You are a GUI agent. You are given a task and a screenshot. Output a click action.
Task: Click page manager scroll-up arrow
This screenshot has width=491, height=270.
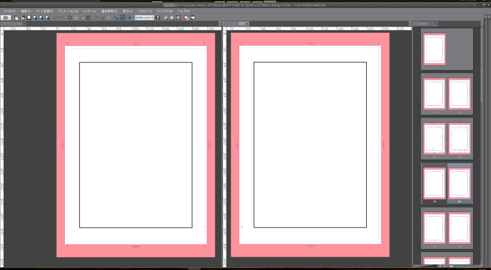pos(482,29)
